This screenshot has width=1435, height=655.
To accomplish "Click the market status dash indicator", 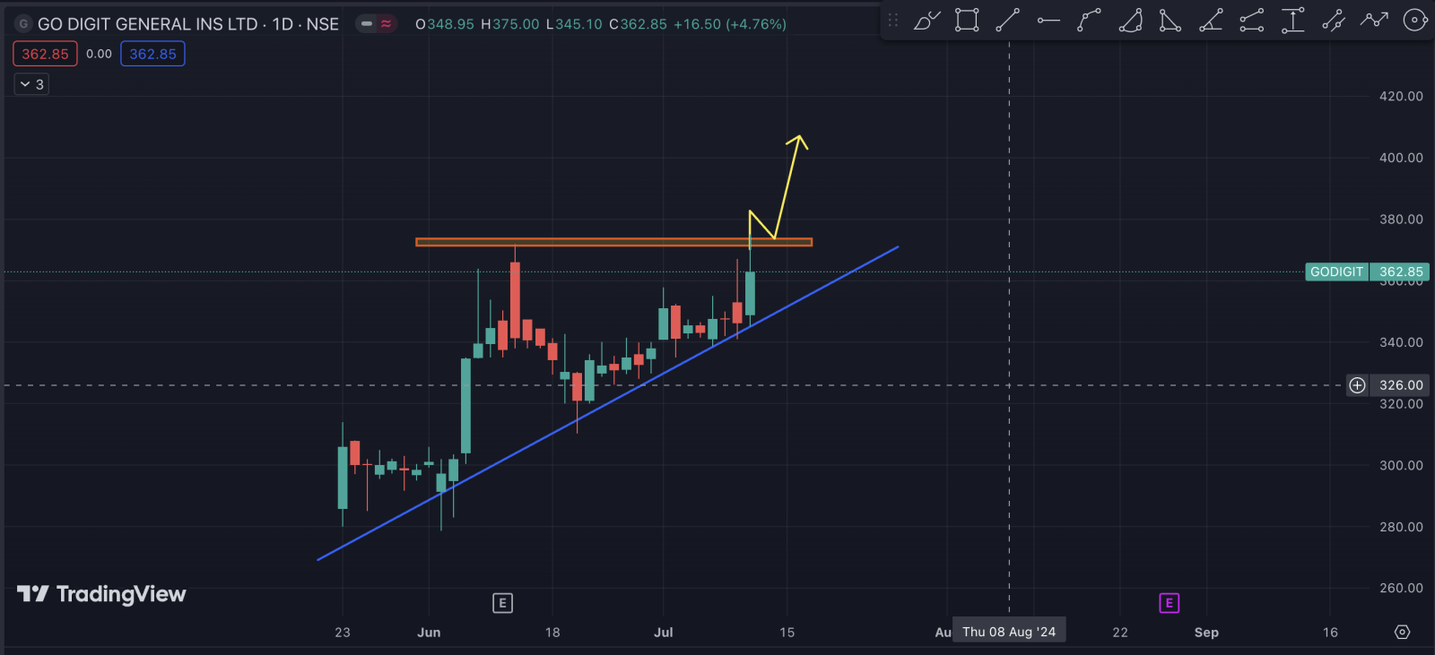I will click(x=367, y=24).
